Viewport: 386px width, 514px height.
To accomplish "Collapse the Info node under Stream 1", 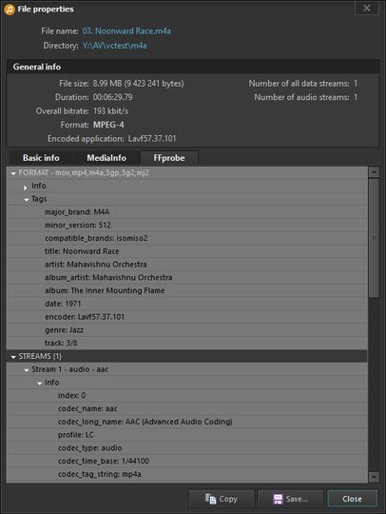I will (x=40, y=384).
